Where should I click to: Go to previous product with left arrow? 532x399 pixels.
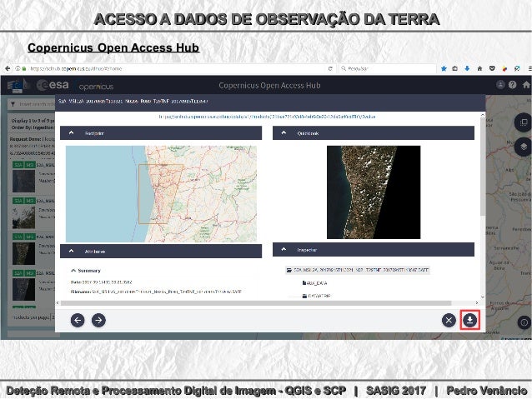(x=78, y=320)
